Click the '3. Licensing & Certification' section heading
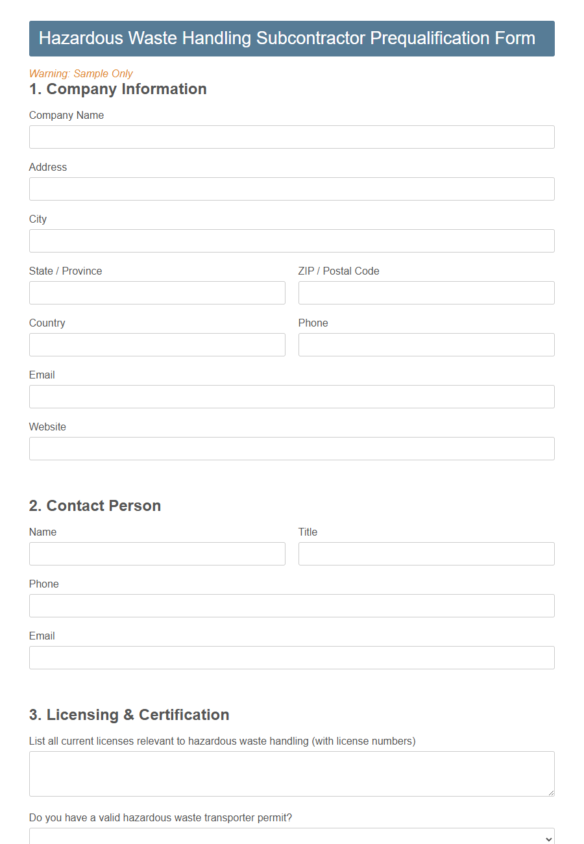The width and height of the screenshot is (584, 844). coord(128,714)
